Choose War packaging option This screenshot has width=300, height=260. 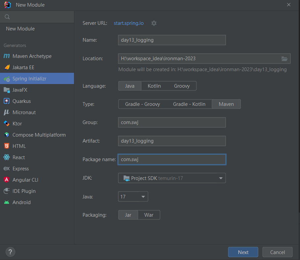tap(149, 215)
